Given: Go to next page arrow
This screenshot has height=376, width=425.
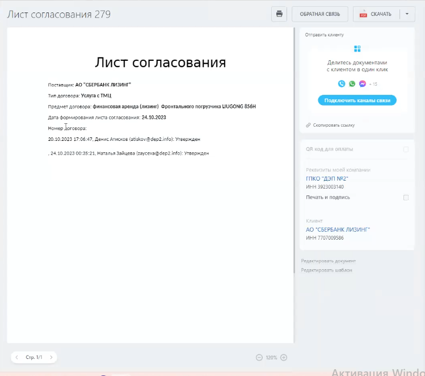Looking at the screenshot, I should [51, 357].
